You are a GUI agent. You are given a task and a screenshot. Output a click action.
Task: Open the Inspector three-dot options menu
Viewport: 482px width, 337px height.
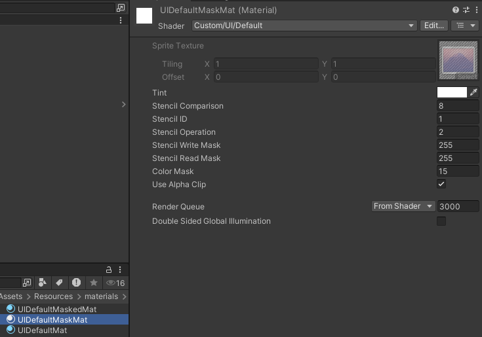pyautogui.click(x=475, y=10)
